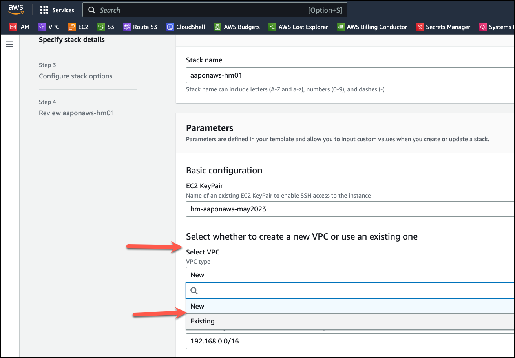Focus the top AWS search field
Viewport: 515px width, 358px height.
click(x=215, y=10)
